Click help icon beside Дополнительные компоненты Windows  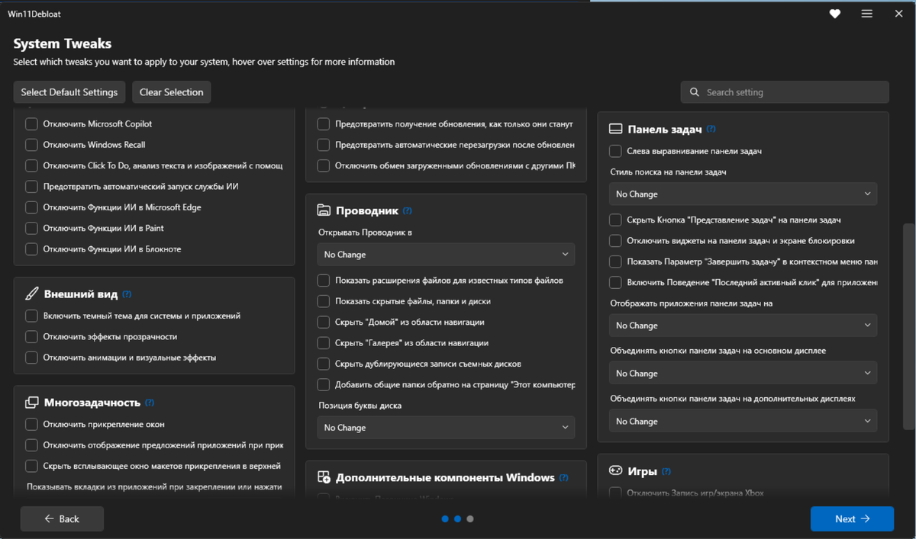pyautogui.click(x=563, y=478)
